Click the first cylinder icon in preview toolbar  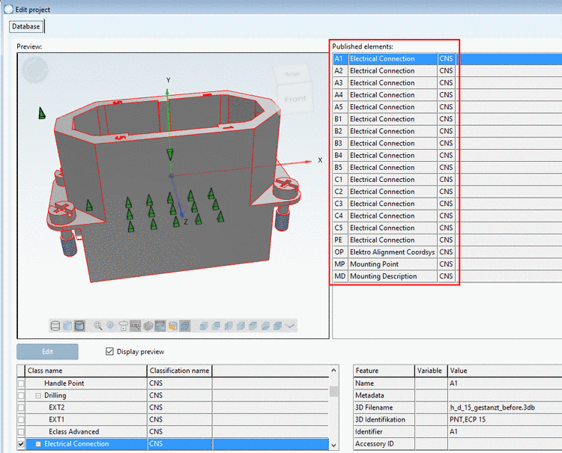(x=55, y=326)
